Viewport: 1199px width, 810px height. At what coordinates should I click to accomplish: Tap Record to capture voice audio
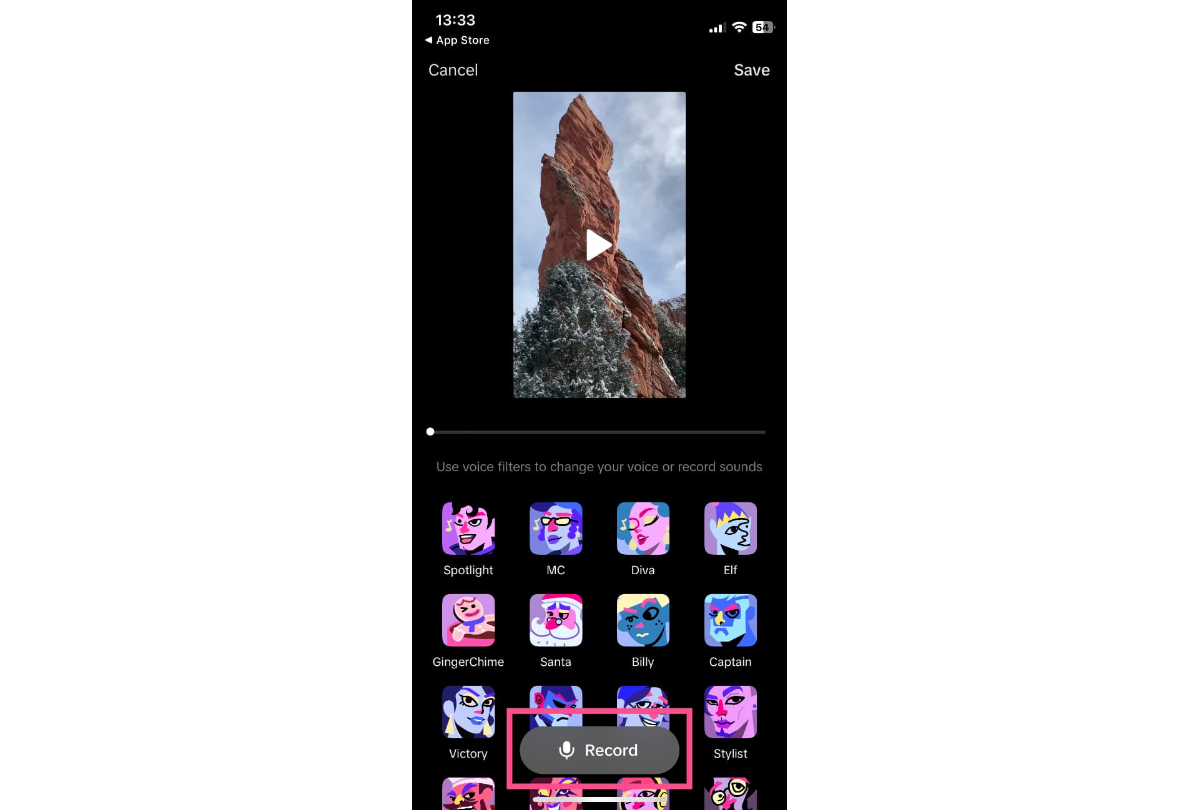[x=599, y=749]
